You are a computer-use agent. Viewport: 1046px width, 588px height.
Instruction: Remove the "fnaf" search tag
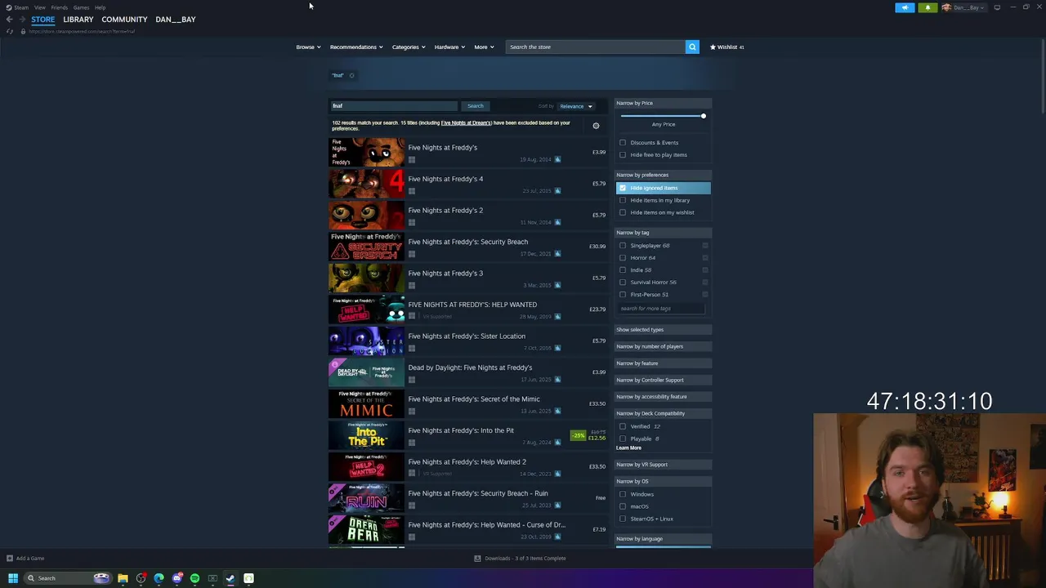coord(352,75)
